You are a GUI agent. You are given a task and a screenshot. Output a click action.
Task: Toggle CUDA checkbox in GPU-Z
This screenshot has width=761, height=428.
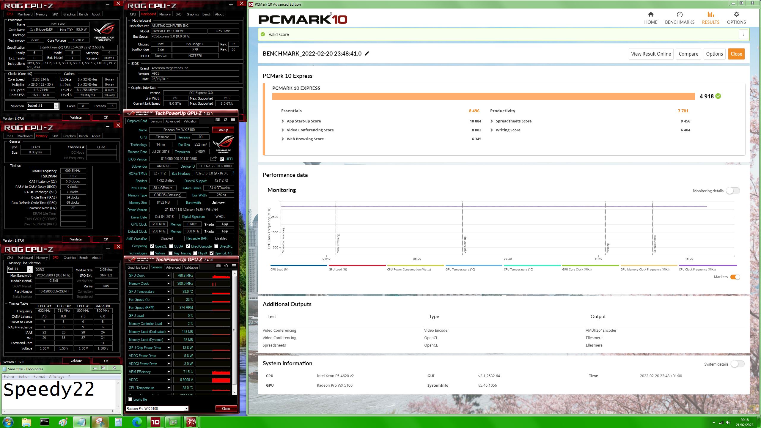pyautogui.click(x=171, y=246)
